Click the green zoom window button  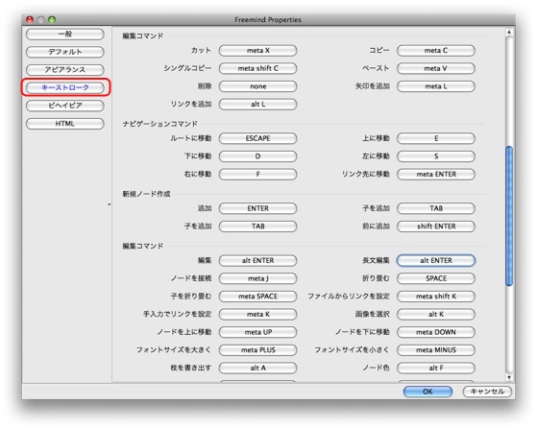click(x=52, y=19)
